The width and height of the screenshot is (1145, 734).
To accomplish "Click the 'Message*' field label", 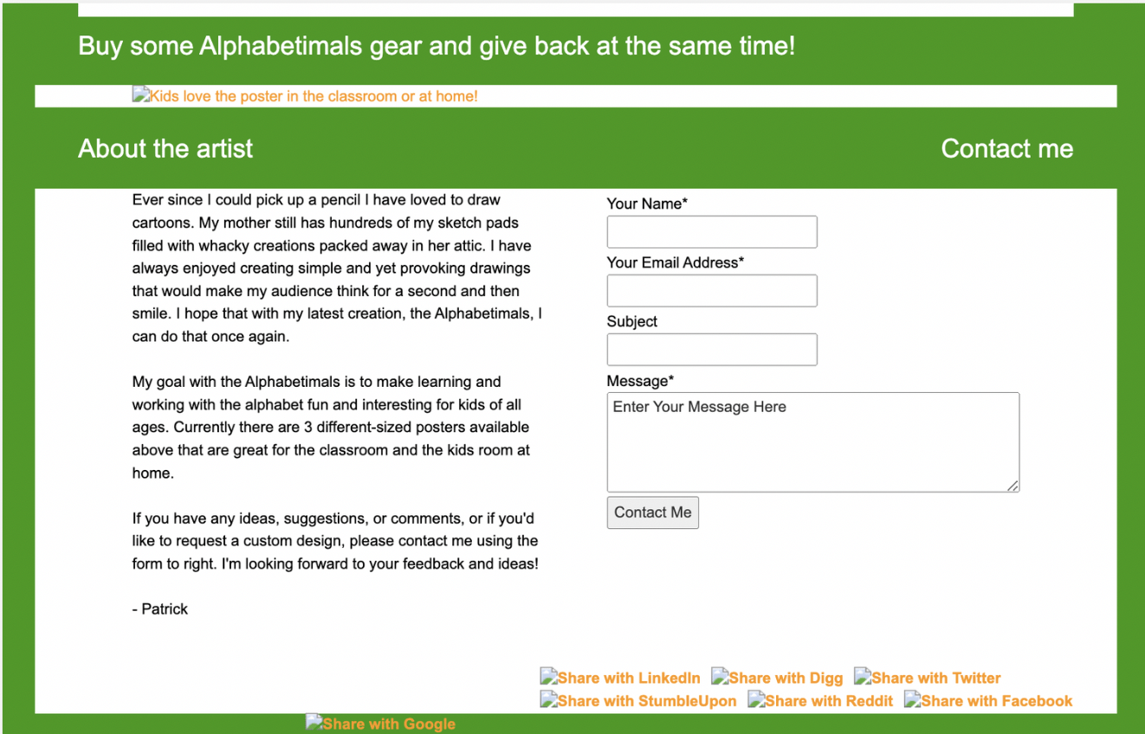I will (x=640, y=381).
